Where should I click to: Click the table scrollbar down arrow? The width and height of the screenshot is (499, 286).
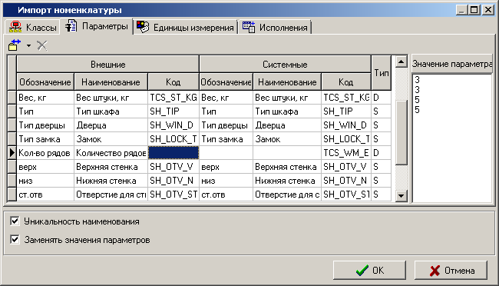pos(401,195)
